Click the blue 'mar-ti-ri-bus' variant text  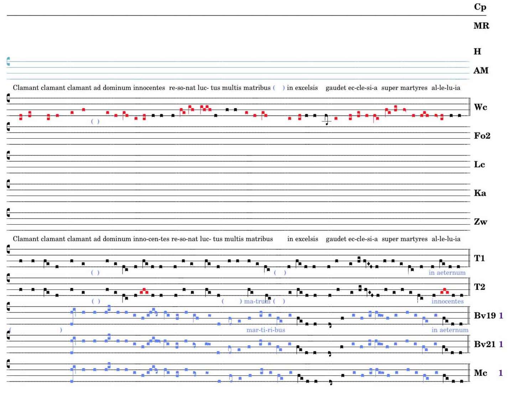[266, 330]
